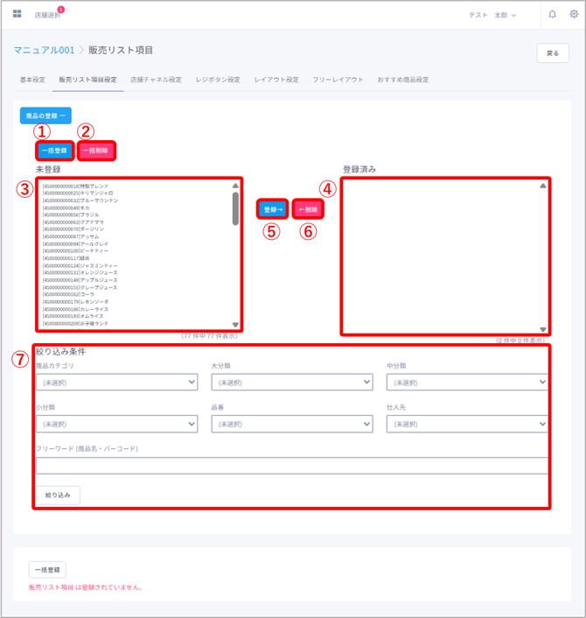Expand the 商品カテゴリ dropdown
Screen dimensions: 586x618
[x=117, y=382]
